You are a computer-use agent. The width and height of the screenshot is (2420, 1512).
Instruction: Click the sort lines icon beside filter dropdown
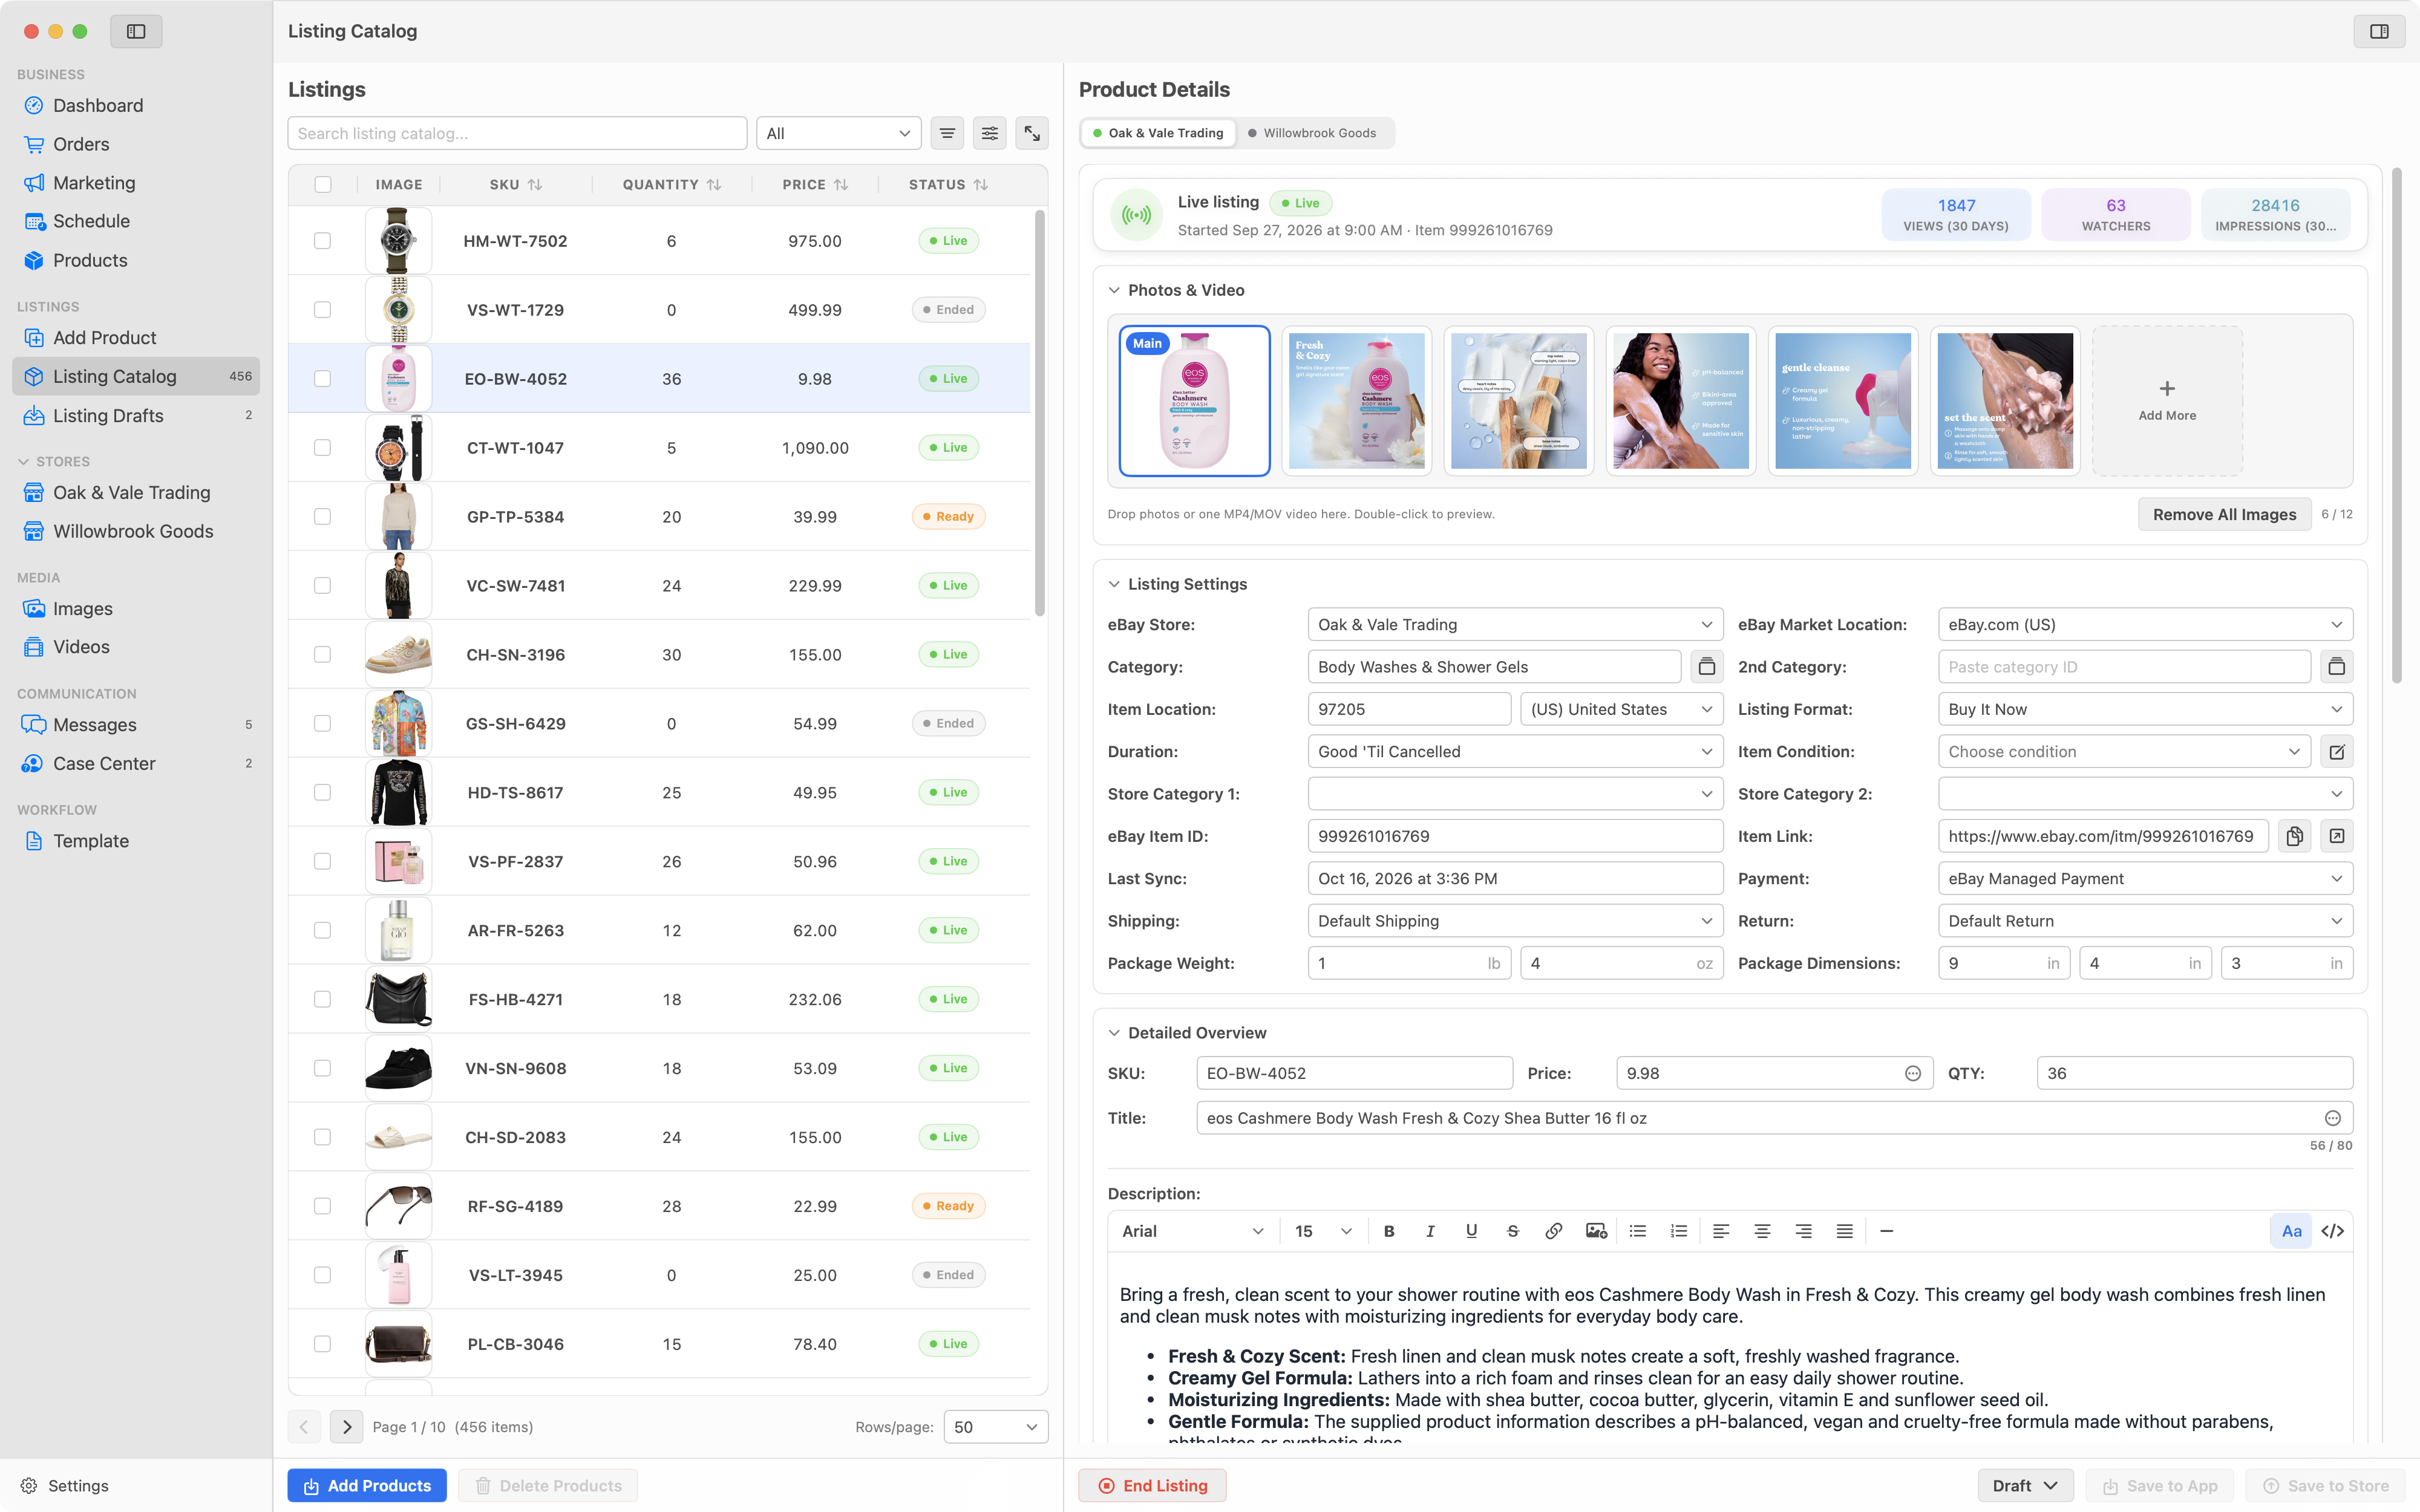[x=947, y=133]
